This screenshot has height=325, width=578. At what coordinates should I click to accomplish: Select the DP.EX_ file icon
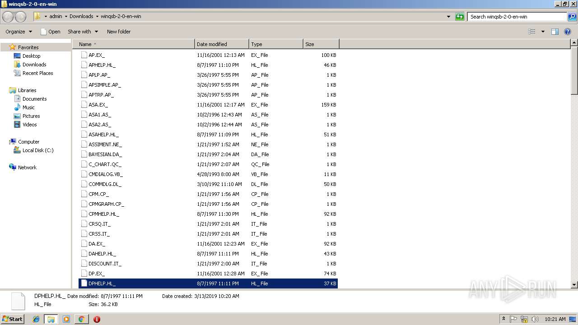(x=84, y=274)
